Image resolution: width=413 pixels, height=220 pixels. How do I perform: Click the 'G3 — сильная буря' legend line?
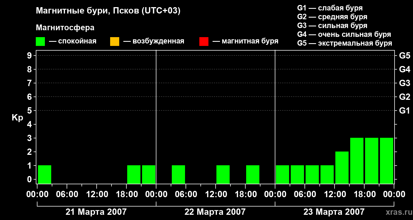(332, 26)
